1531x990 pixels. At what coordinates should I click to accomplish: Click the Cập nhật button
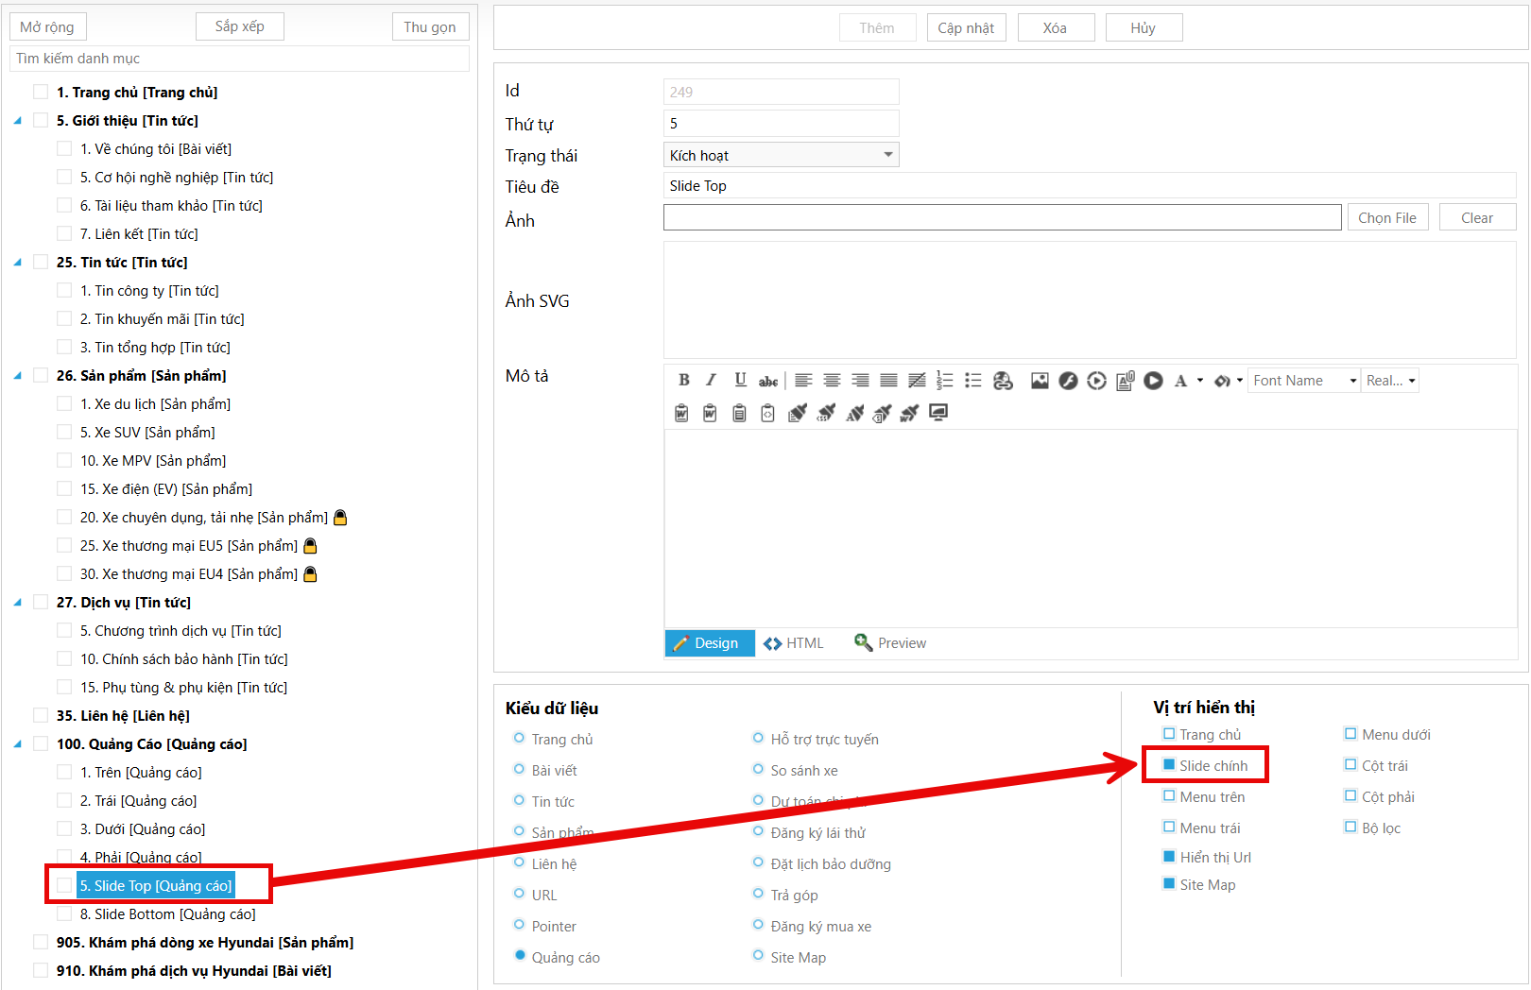tap(966, 28)
